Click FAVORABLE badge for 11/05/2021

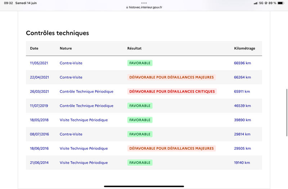pyautogui.click(x=140, y=63)
